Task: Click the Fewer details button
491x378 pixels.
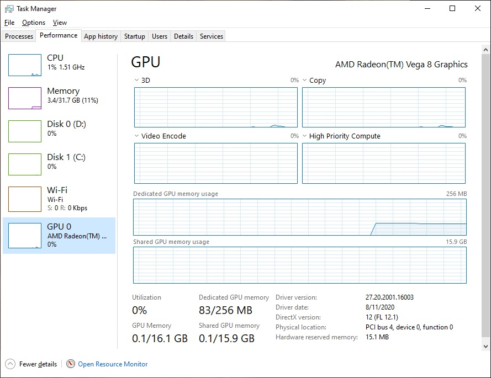Action: click(38, 364)
